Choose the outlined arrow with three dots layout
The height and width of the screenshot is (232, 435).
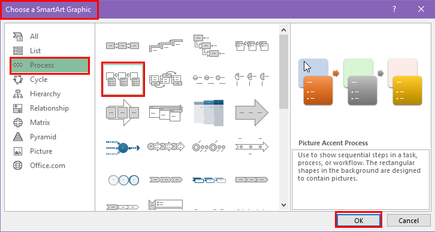pos(252,146)
